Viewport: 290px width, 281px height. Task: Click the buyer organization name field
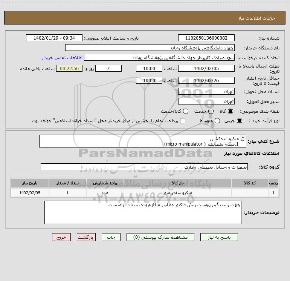coord(150,48)
